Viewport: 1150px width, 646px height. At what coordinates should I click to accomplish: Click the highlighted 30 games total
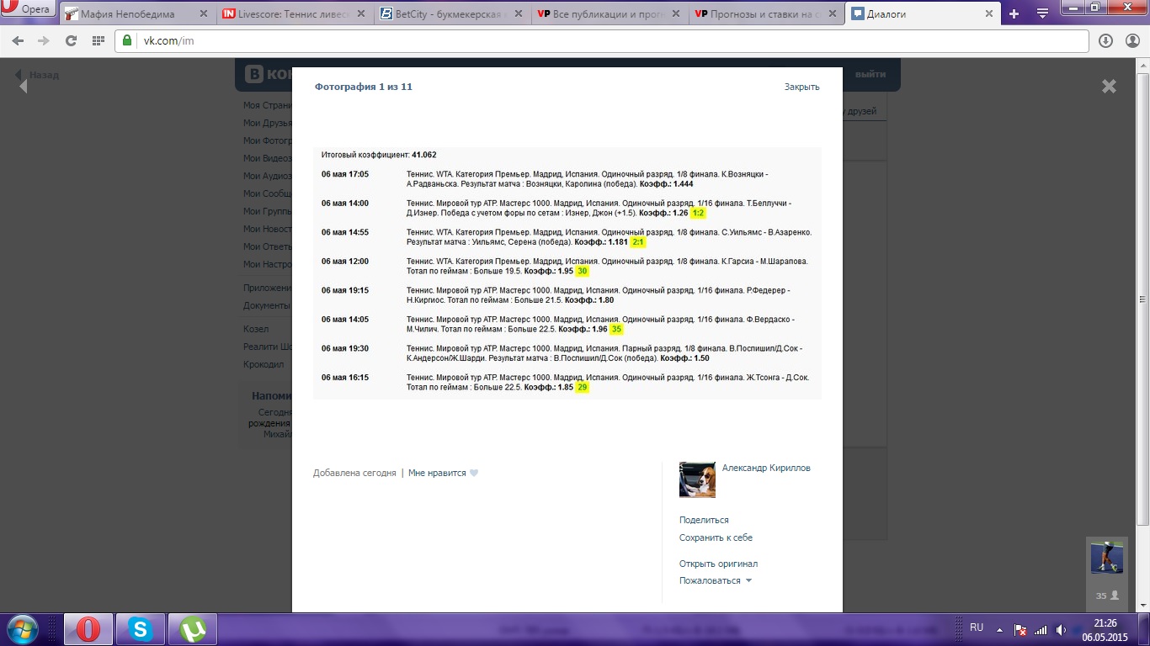tap(583, 272)
